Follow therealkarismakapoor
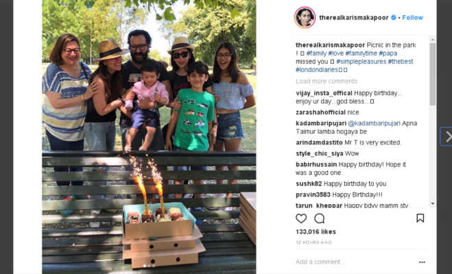452x274 pixels. click(x=412, y=18)
